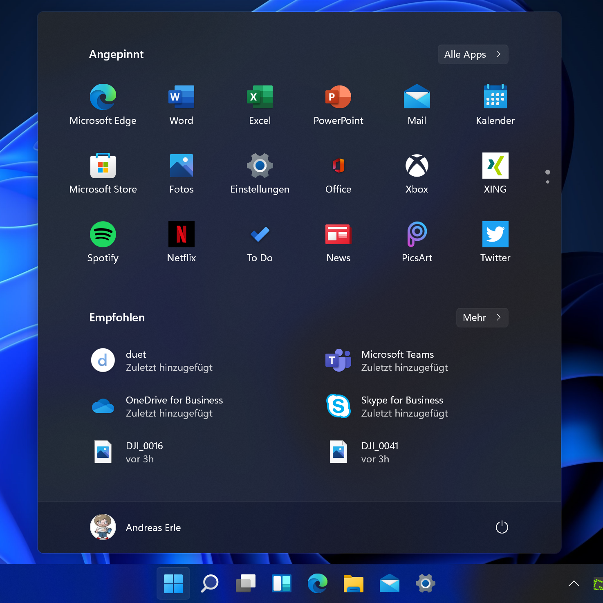Open the Widgets panel from taskbar
This screenshot has height=603, width=603.
pos(281,584)
